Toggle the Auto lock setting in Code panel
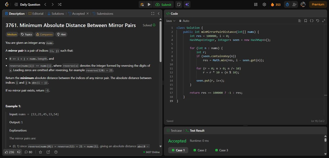329x158 pixels. coord(183,21)
